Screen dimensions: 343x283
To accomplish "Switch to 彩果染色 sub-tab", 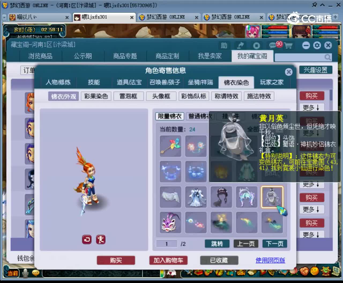I will [96, 96].
